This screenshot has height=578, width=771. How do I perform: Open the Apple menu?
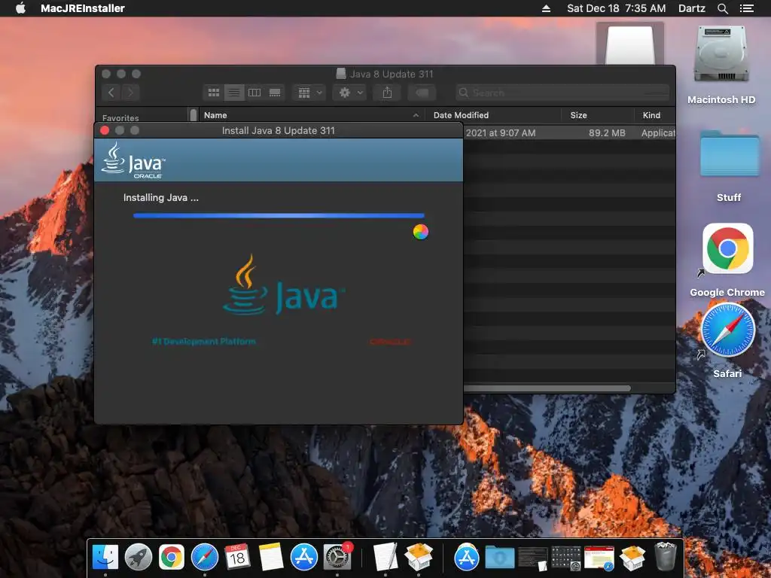(20, 8)
